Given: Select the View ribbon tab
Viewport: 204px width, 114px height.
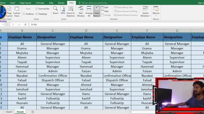Looking at the screenshot, I should pos(71,3).
